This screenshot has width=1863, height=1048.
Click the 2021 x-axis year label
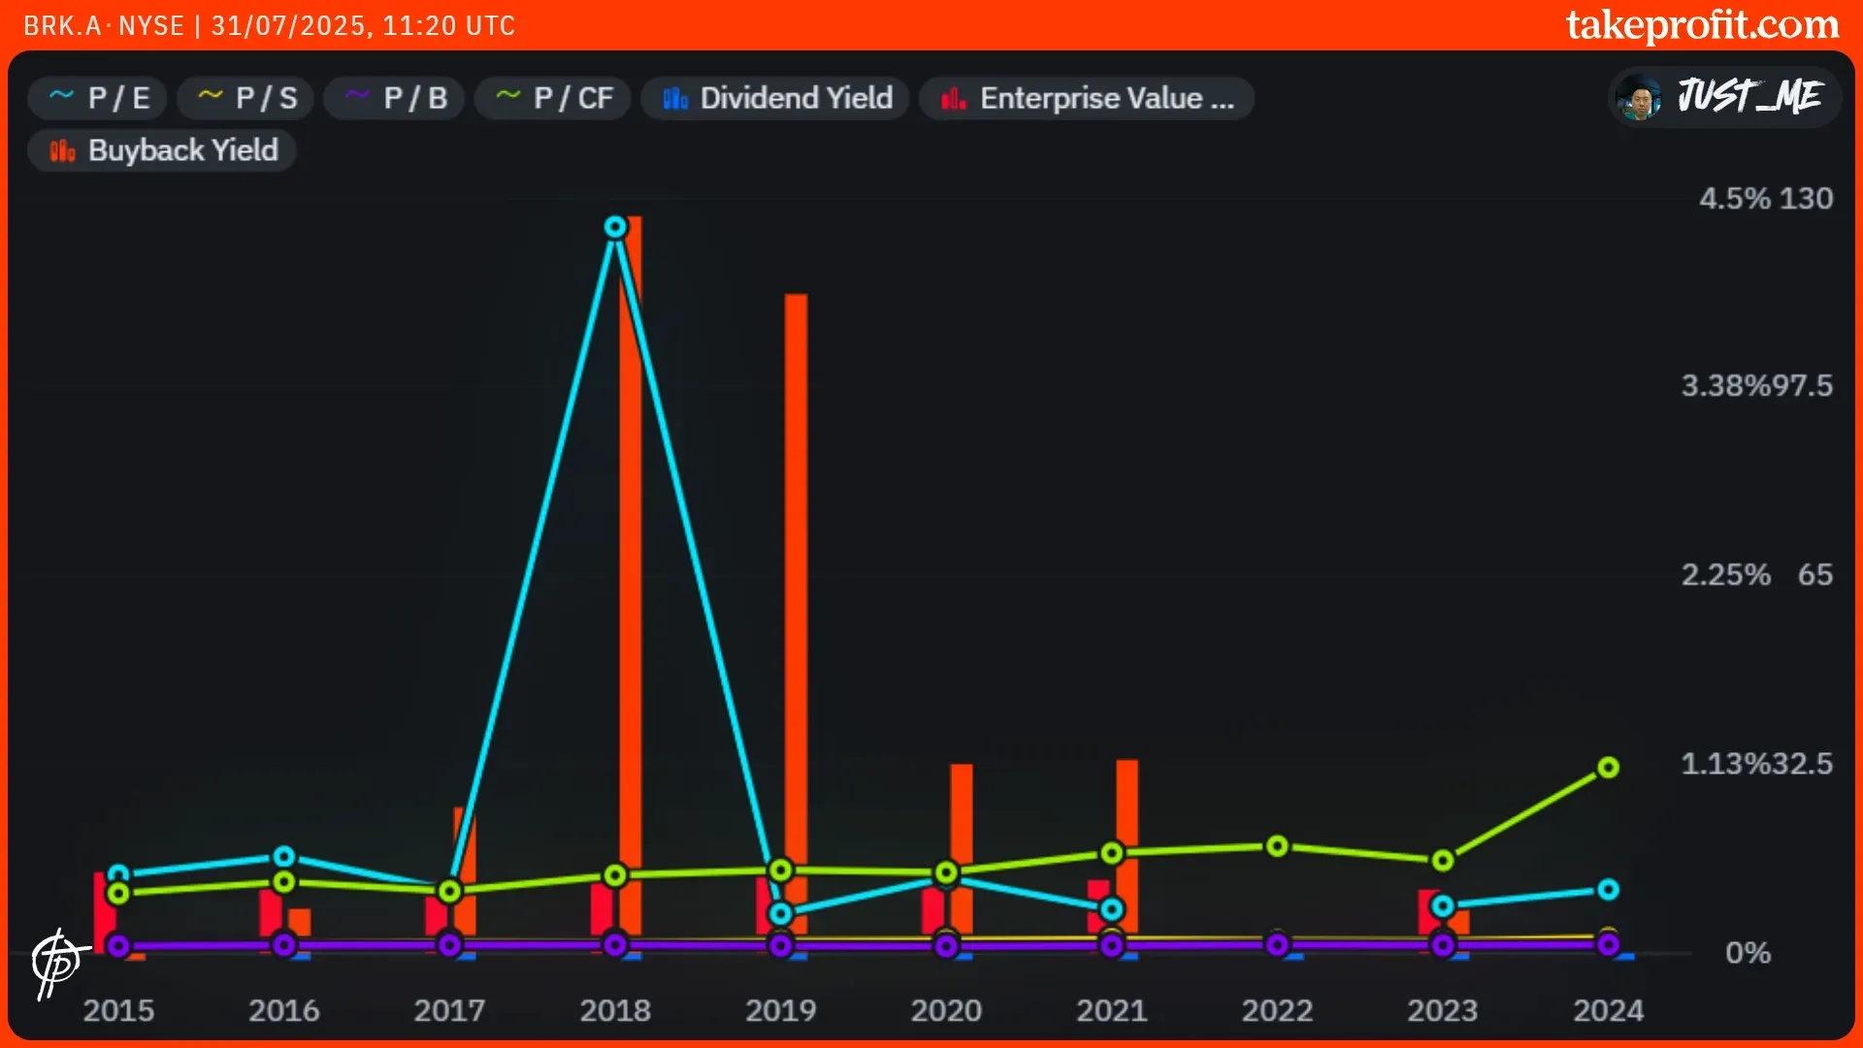pos(1111,1010)
